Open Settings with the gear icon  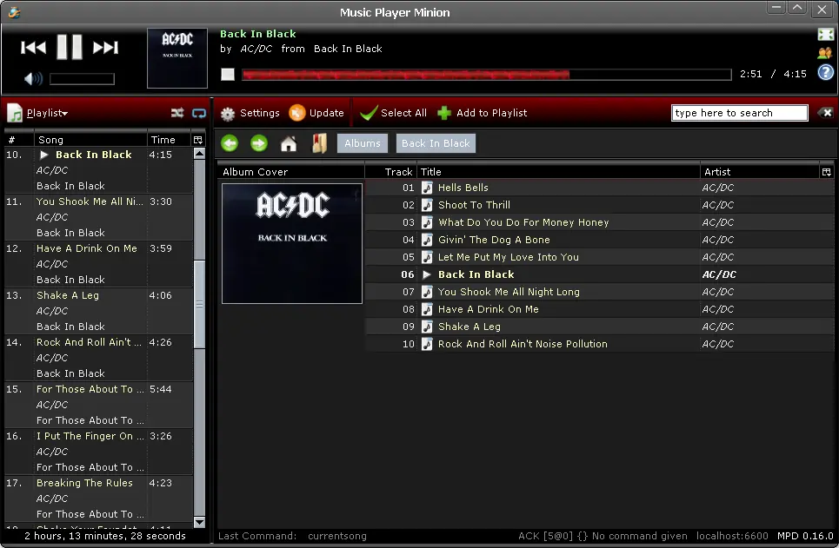pos(250,113)
